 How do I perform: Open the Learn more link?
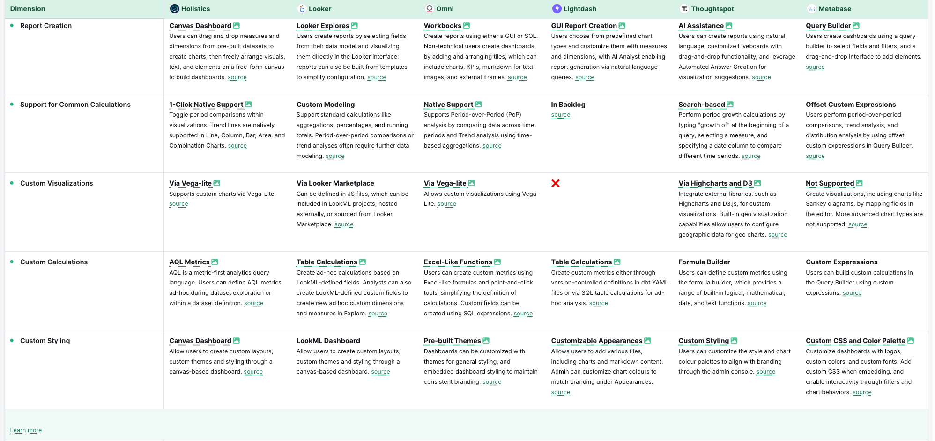[x=26, y=430]
